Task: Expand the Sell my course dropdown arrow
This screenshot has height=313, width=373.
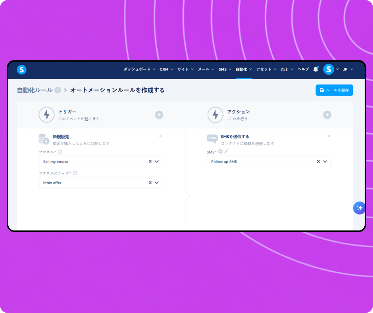Action: click(x=157, y=162)
